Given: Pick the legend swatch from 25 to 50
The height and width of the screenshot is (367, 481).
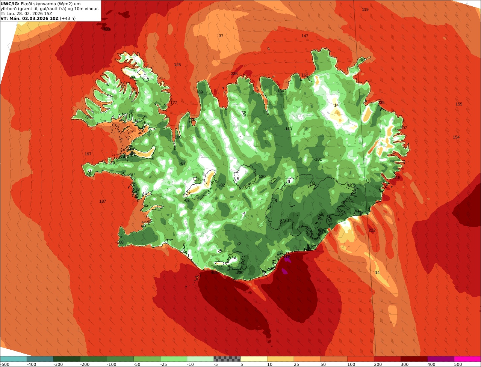Looking at the screenshot, I should coord(307,359).
